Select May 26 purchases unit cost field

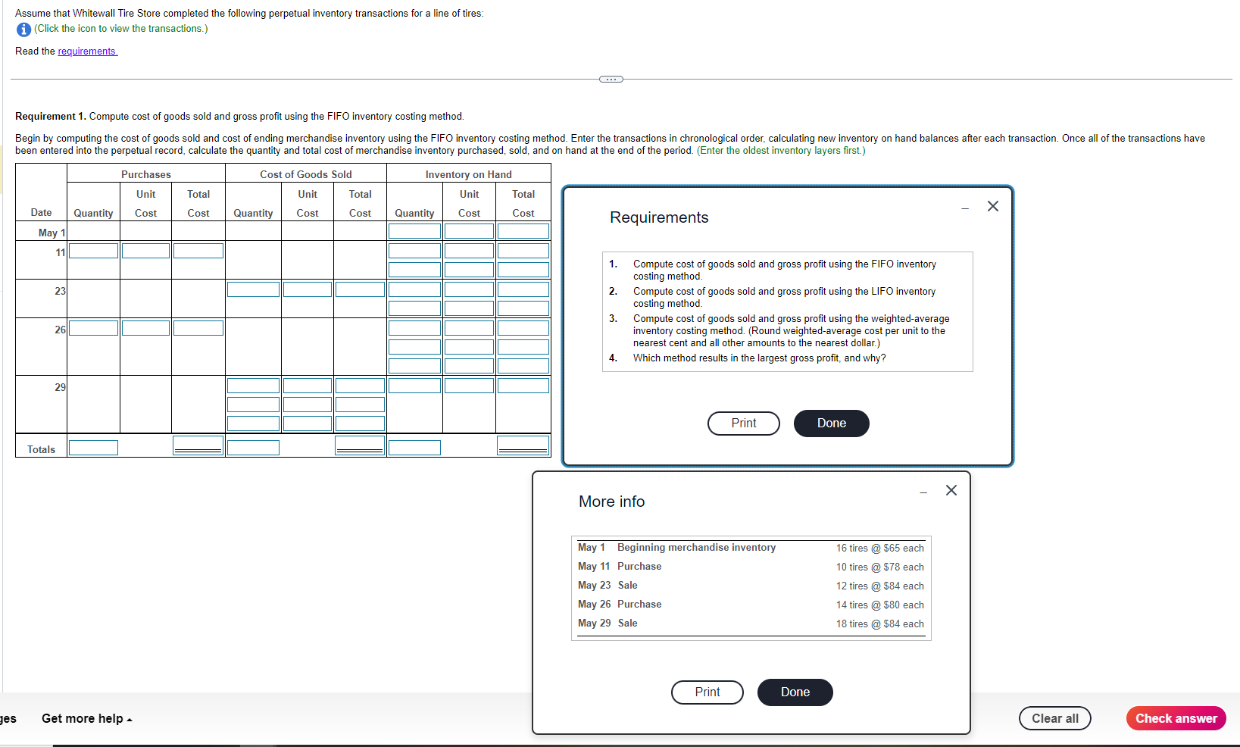145,328
